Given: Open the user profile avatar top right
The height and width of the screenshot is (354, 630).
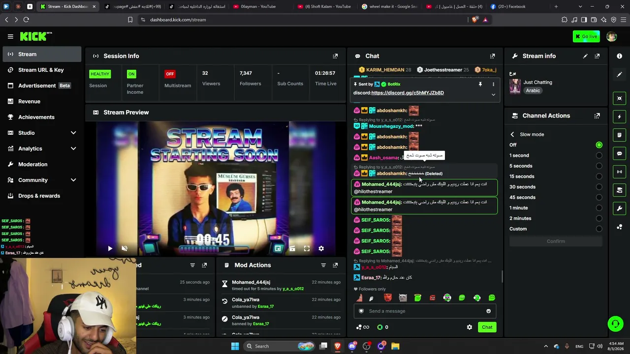Looking at the screenshot, I should pyautogui.click(x=611, y=36).
